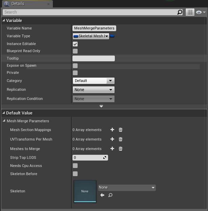Delete all Meshes to Merge elements

coord(120,149)
